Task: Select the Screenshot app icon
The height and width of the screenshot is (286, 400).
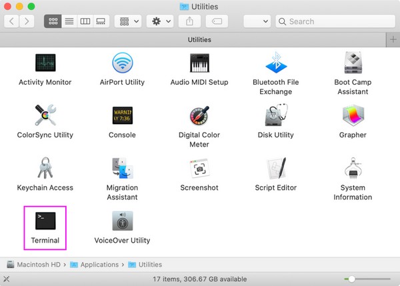Action: (x=199, y=168)
